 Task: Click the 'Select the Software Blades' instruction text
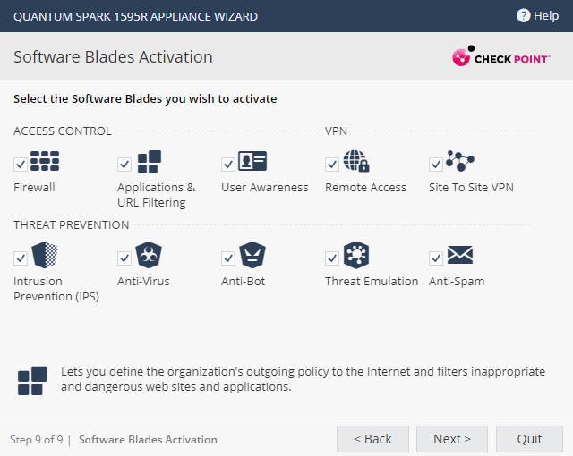click(145, 99)
